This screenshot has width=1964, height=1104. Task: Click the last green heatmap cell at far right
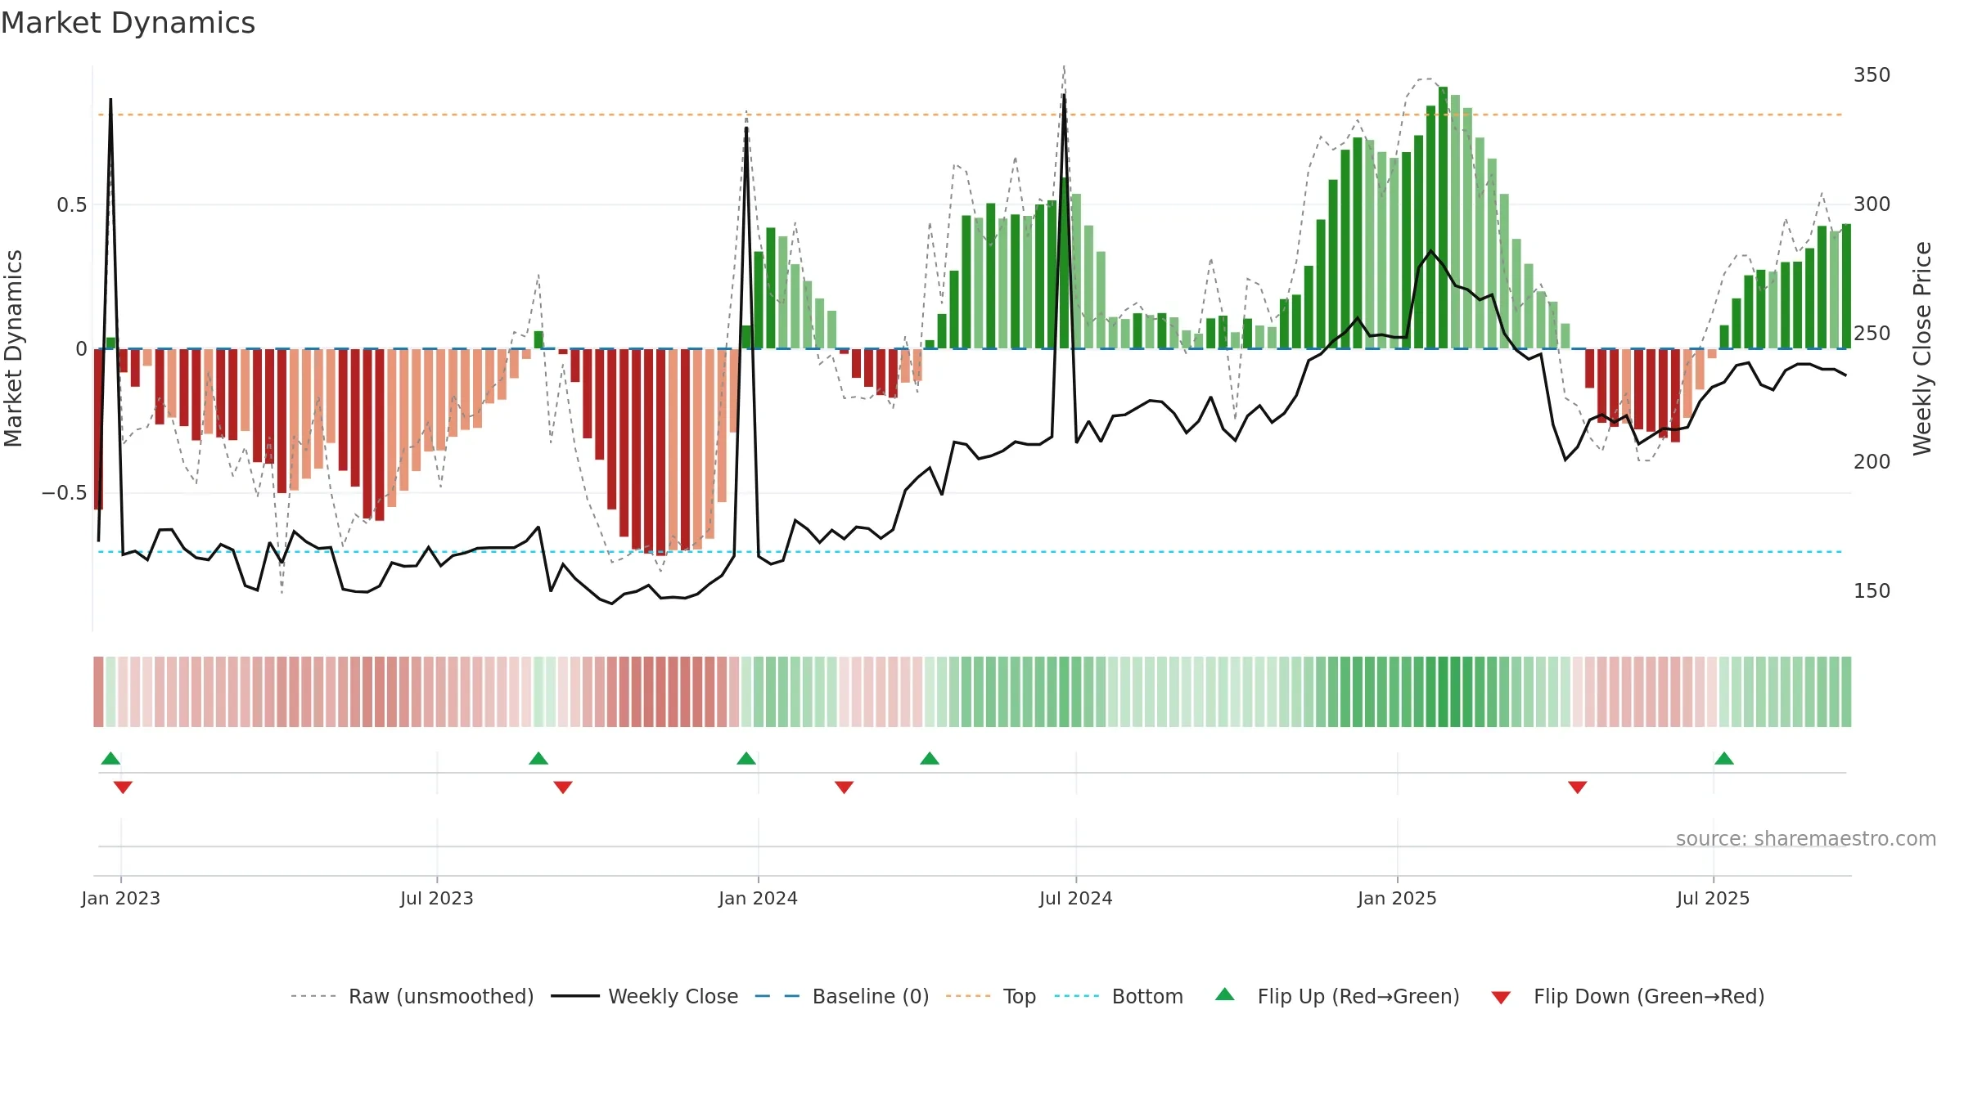[x=1847, y=692]
